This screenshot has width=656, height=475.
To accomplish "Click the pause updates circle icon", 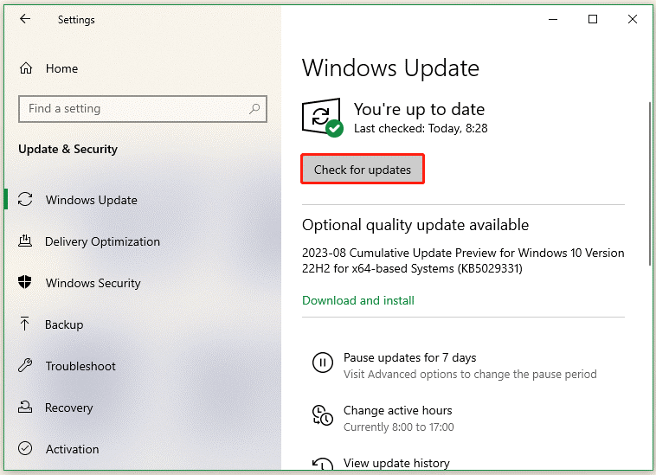I will (x=323, y=363).
